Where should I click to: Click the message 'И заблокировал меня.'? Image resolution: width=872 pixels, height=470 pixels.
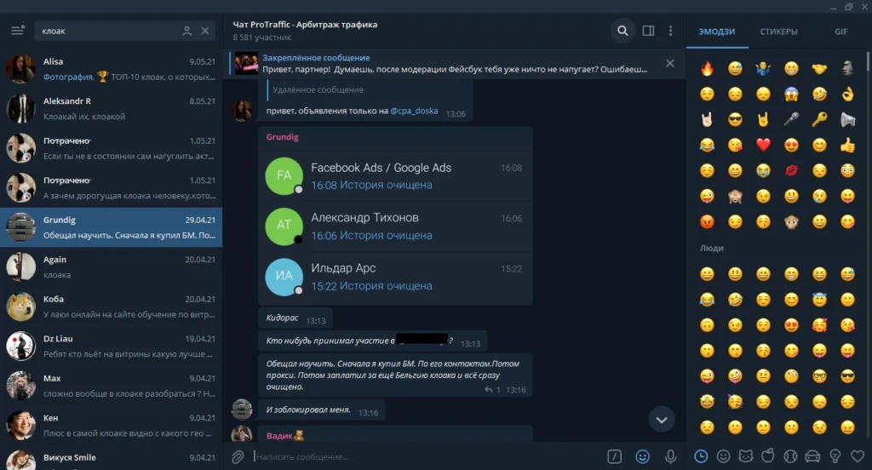[322, 410]
